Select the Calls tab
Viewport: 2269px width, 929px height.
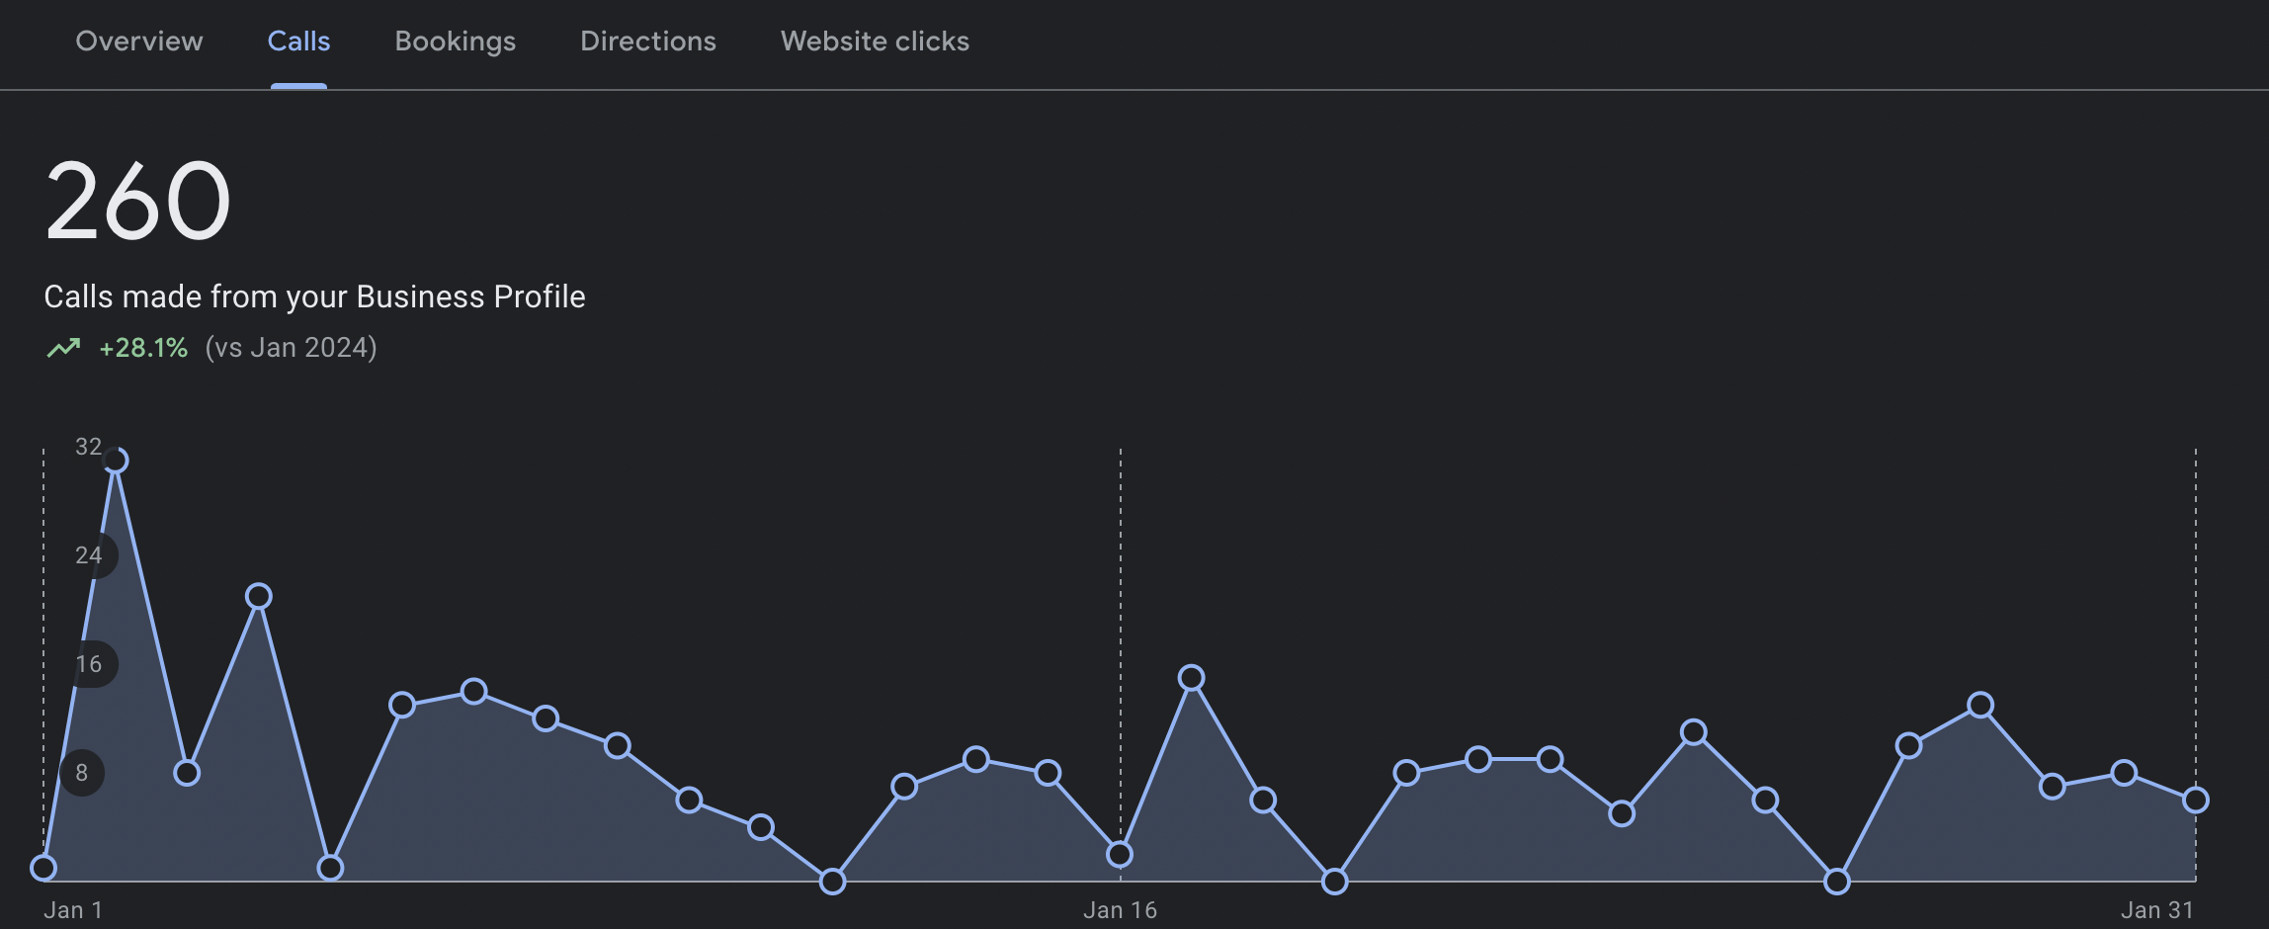pos(298,42)
